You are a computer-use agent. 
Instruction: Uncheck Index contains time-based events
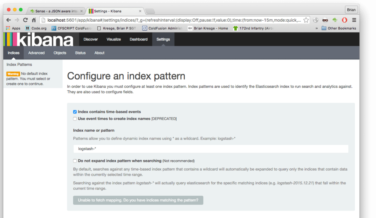point(75,112)
